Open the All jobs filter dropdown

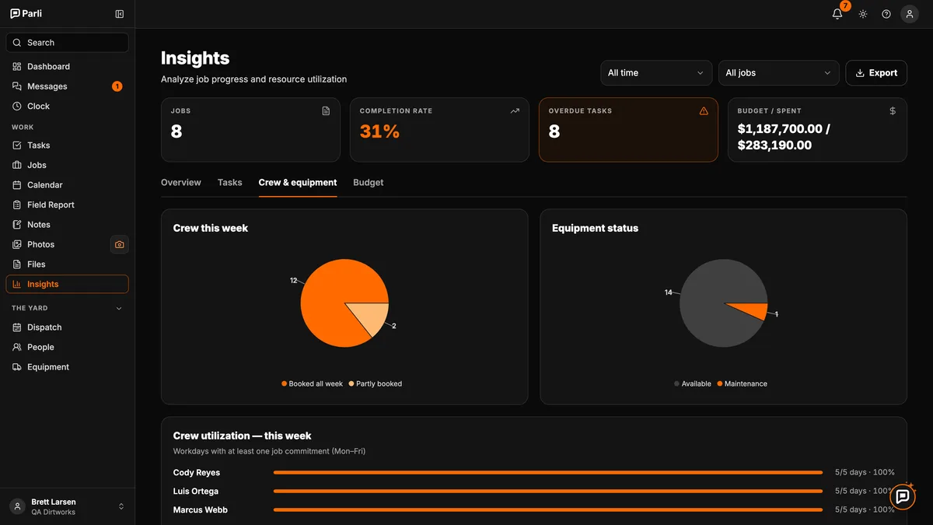pos(779,73)
